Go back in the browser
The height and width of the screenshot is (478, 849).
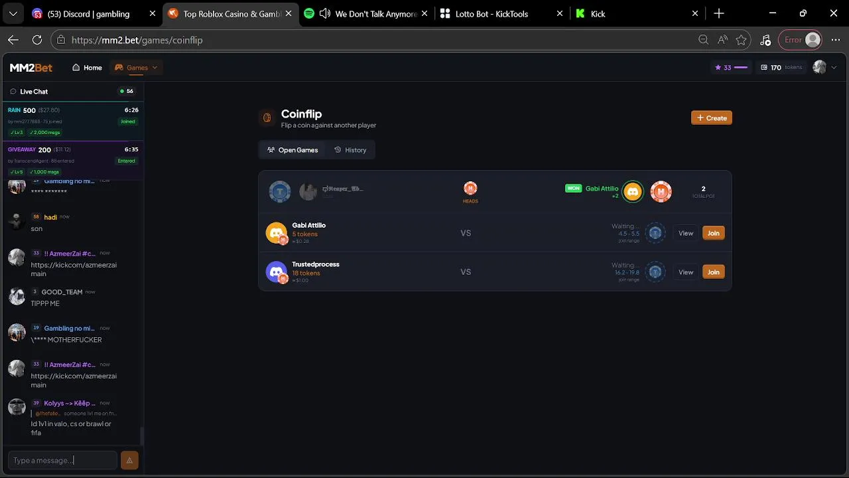pyautogui.click(x=13, y=40)
